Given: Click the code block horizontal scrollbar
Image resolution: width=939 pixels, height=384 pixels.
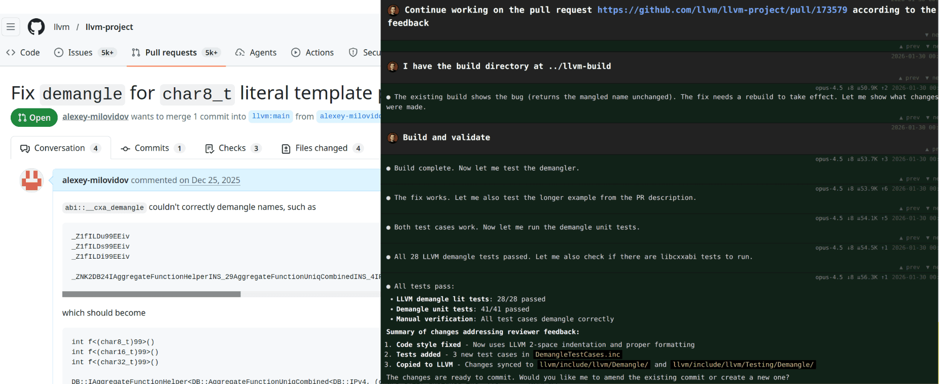Looking at the screenshot, I should coord(151,294).
